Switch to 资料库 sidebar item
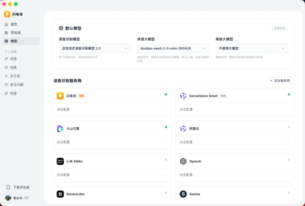This screenshot has width=305, height=206. pos(21,33)
